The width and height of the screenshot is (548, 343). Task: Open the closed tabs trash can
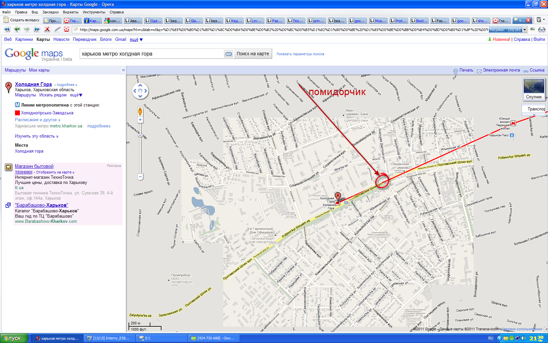coord(539,20)
